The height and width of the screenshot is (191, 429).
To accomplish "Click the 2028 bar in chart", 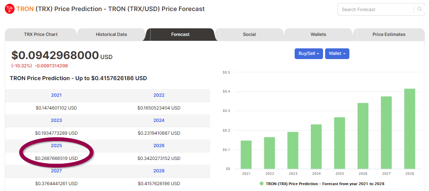I will [410, 129].
